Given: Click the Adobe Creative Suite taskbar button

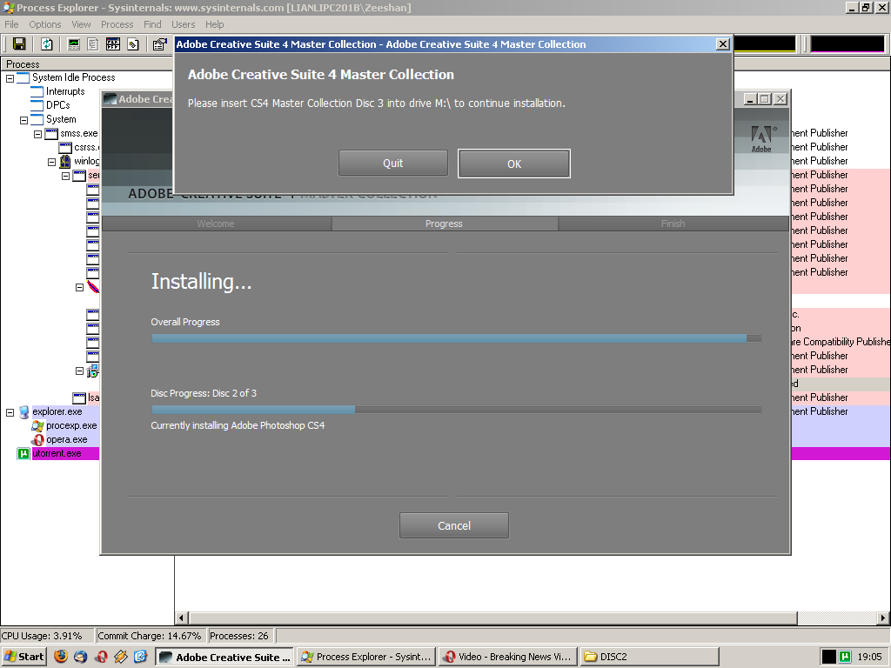Looking at the screenshot, I should pos(224,657).
